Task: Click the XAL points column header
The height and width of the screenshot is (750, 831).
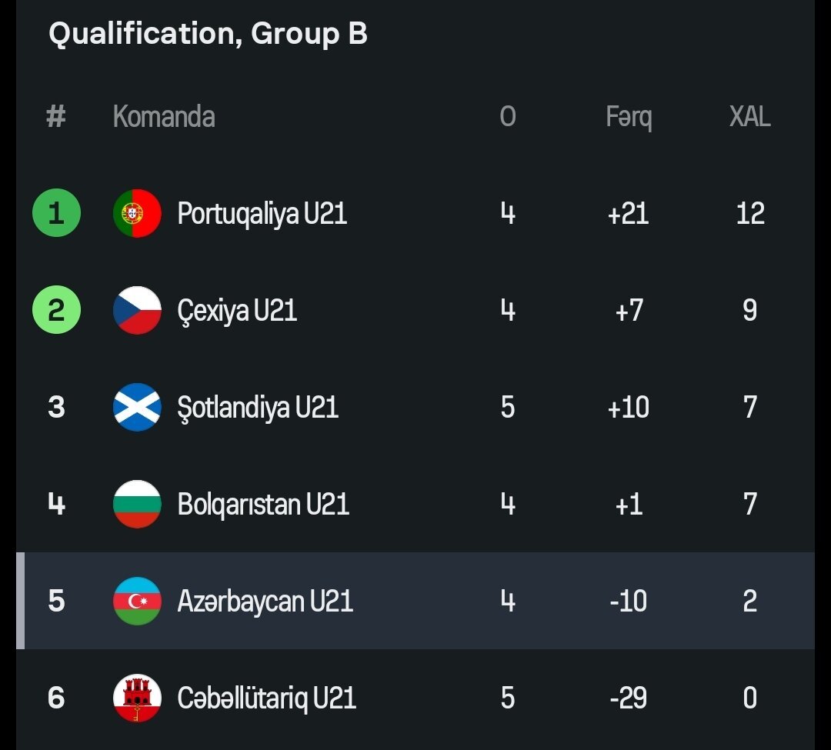Action: tap(749, 117)
